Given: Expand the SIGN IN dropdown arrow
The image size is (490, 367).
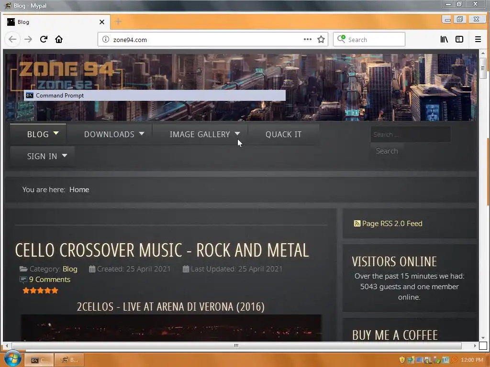Looking at the screenshot, I should point(65,155).
